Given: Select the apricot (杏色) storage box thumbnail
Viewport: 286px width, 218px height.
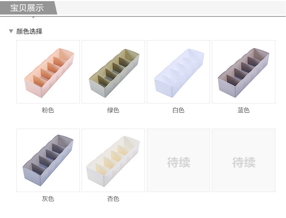Looking at the screenshot, I should click(113, 160).
